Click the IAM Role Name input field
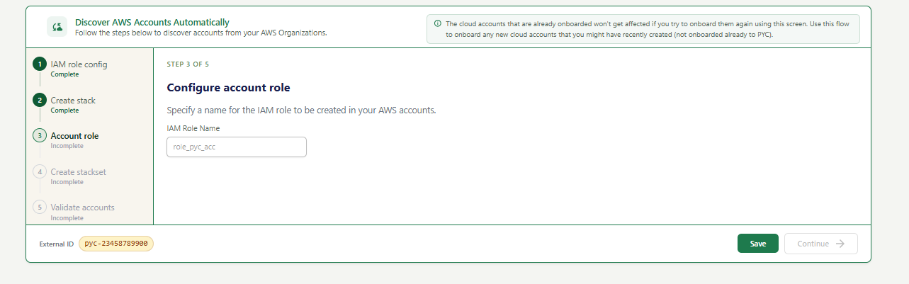Image resolution: width=909 pixels, height=284 pixels. coord(237,147)
